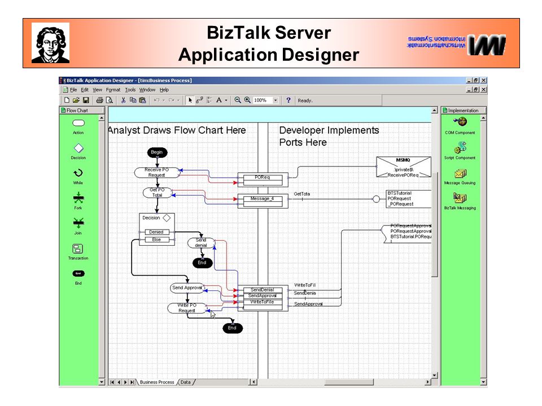Click the Redo arrow icon
Screen dimensions: 542x406
pyautogui.click(x=171, y=100)
